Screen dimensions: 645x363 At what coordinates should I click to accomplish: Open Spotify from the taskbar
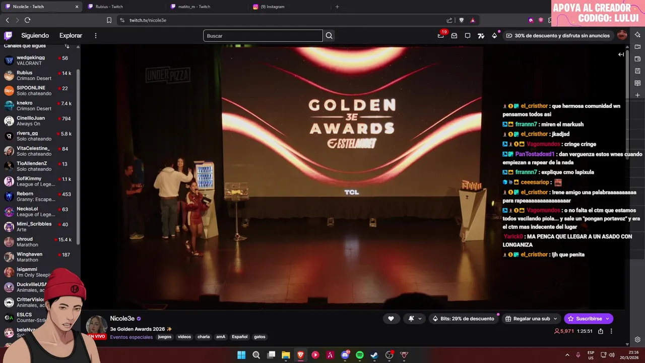[359, 355]
